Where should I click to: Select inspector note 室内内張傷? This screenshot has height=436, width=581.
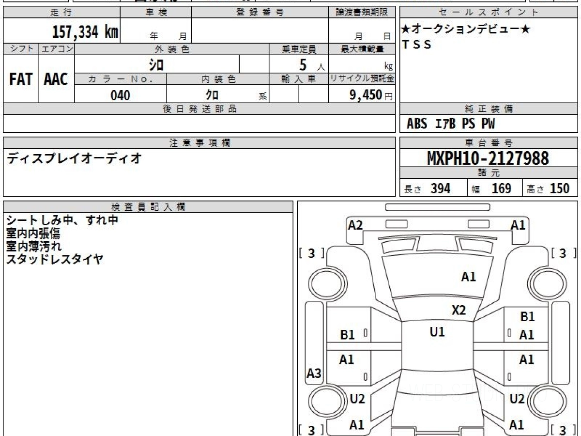pyautogui.click(x=33, y=234)
